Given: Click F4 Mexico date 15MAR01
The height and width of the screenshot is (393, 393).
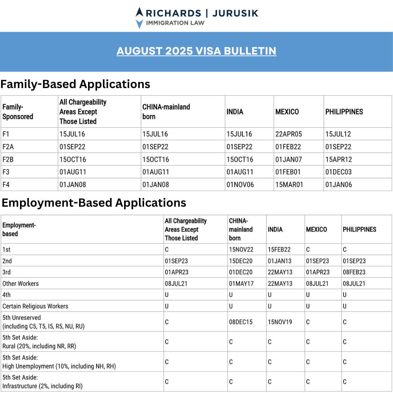Looking at the screenshot, I should pos(289,185).
